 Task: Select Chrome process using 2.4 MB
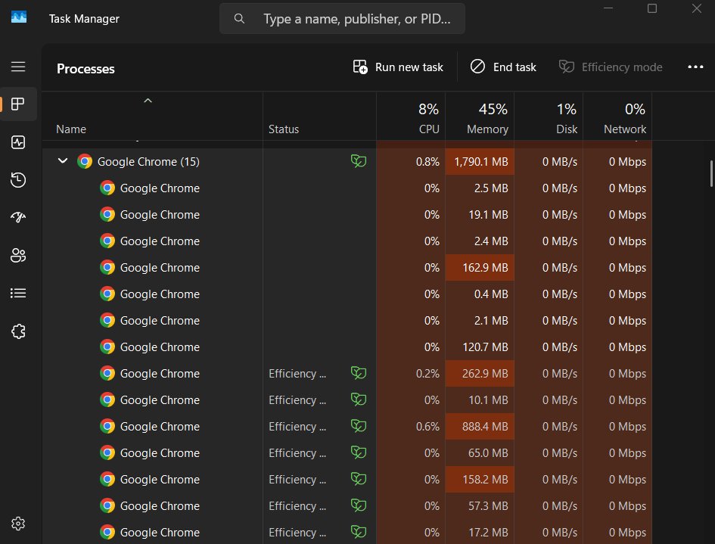(347, 241)
